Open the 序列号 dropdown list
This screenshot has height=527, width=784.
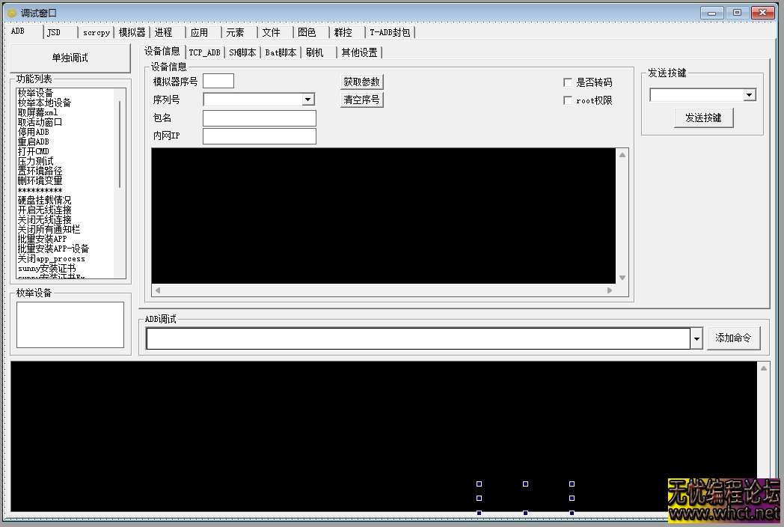coord(307,99)
